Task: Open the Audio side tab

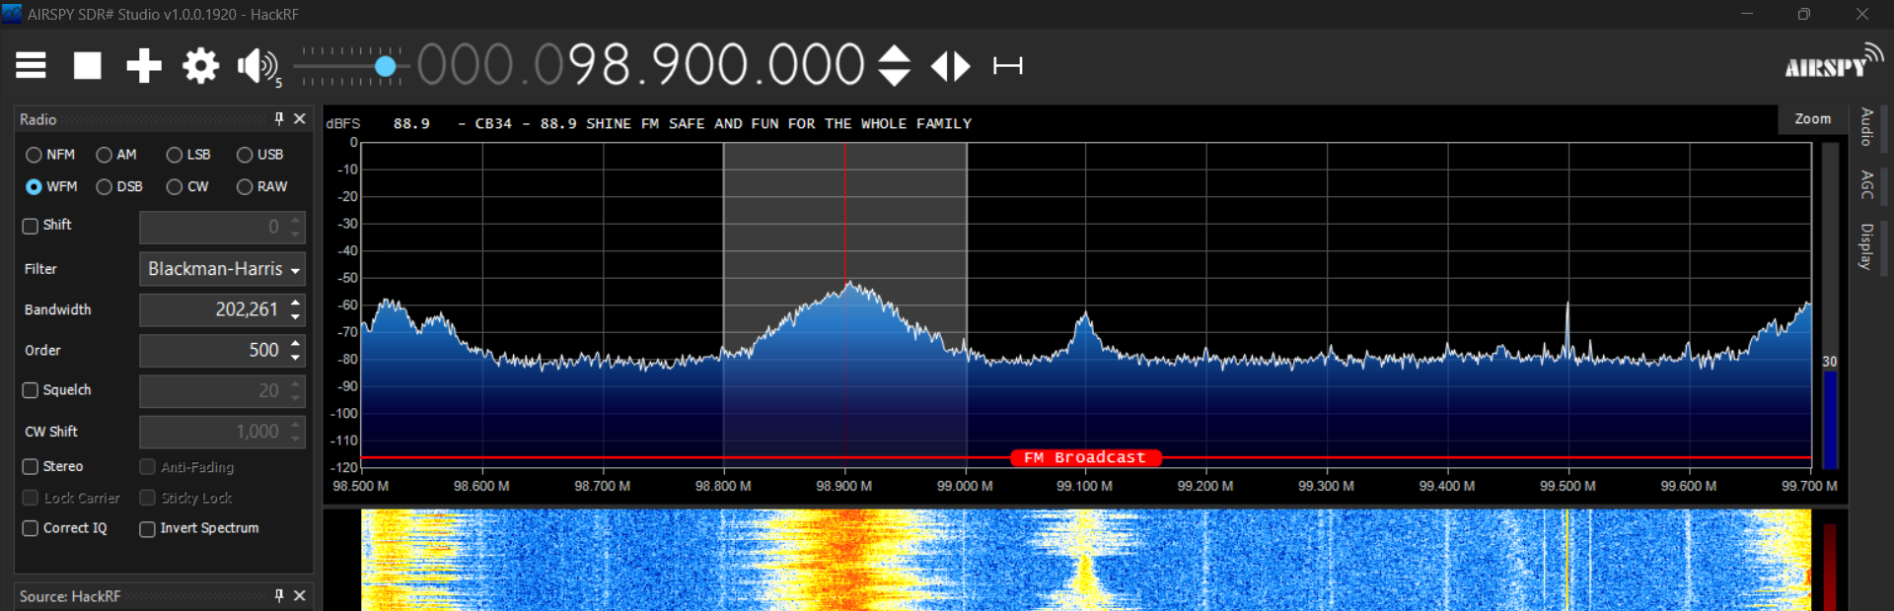Action: pos(1866,127)
